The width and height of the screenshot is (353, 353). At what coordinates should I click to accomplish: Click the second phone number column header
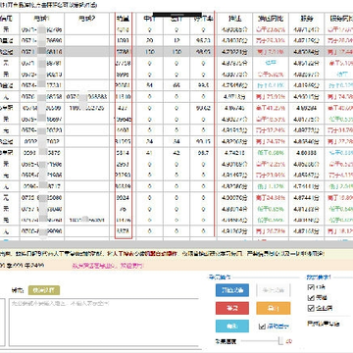click(x=87, y=19)
